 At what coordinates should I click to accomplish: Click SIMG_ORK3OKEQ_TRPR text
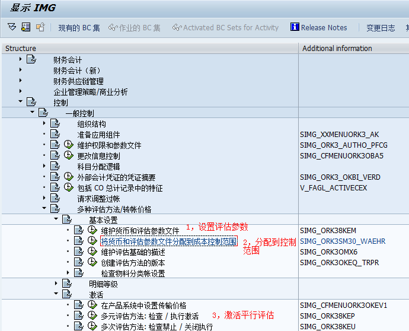coord(340,262)
